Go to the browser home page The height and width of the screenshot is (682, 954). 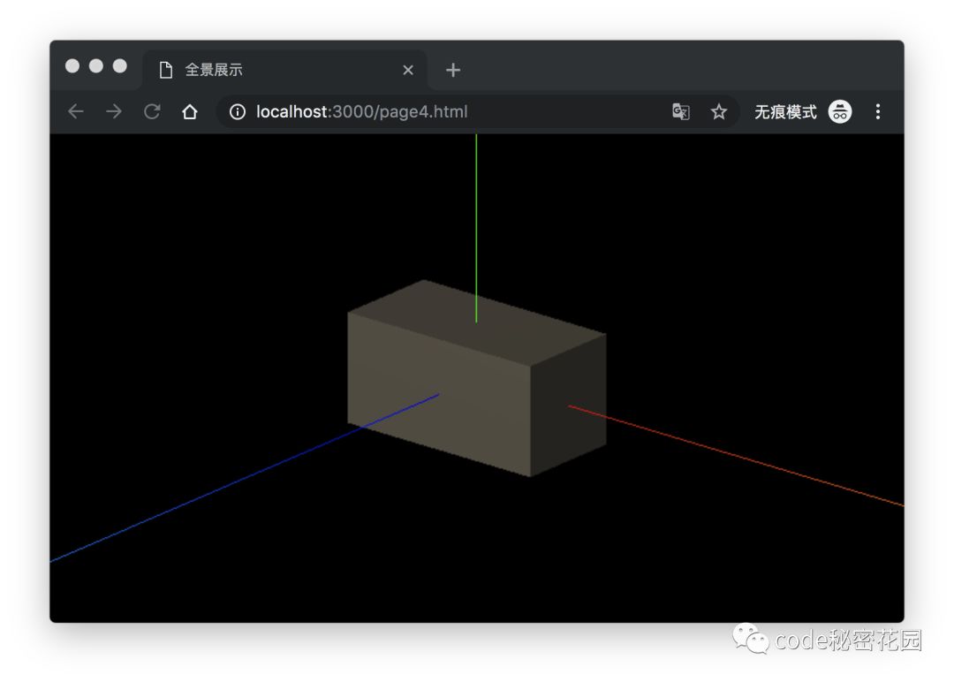tap(190, 112)
